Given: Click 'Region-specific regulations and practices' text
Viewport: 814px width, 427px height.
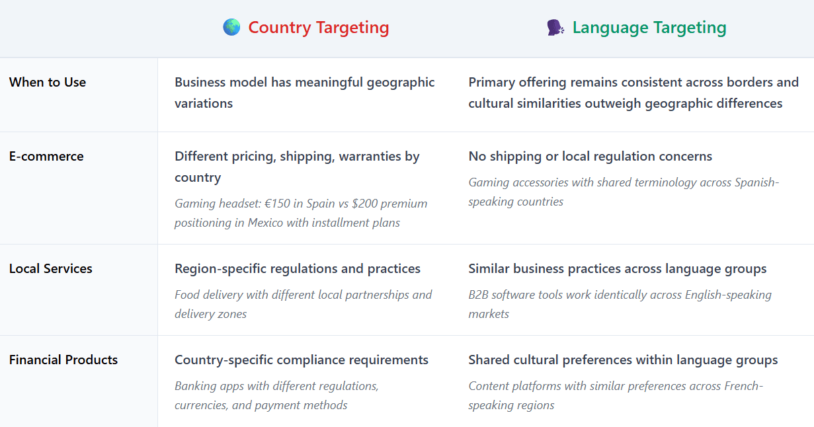Looking at the screenshot, I should (298, 268).
